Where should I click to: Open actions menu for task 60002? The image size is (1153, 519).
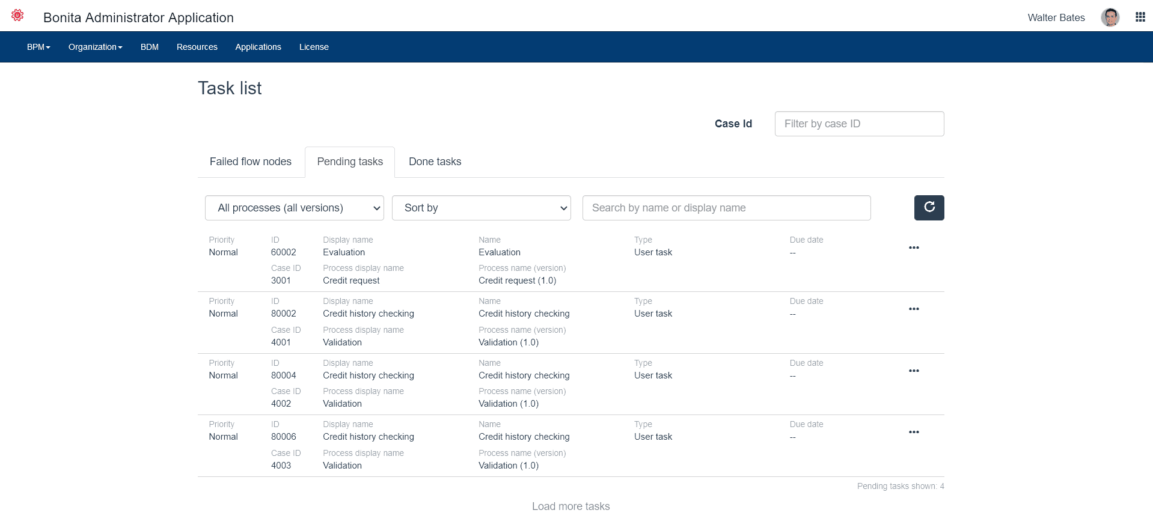tap(914, 247)
